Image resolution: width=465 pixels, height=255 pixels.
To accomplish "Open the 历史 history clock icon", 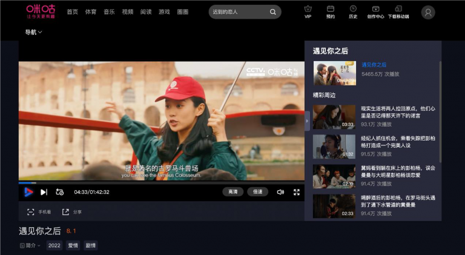I will coord(353,9).
